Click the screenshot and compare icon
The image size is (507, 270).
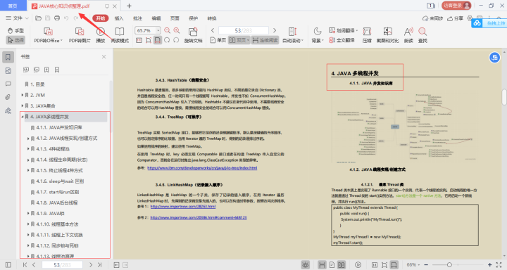pyautogui.click(x=388, y=35)
